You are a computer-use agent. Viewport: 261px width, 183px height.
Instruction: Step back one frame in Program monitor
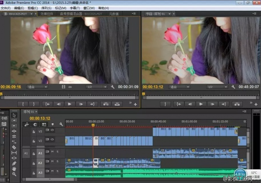pyautogui.click(x=190, y=104)
